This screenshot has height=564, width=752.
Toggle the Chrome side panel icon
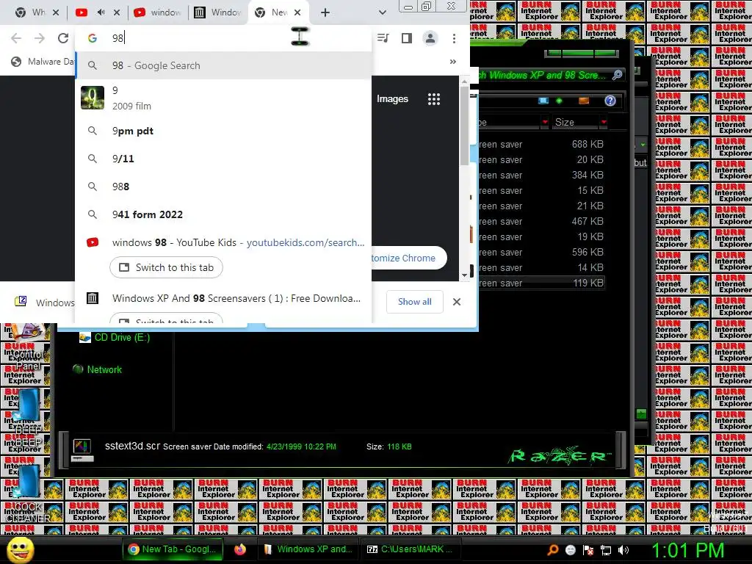[407, 38]
